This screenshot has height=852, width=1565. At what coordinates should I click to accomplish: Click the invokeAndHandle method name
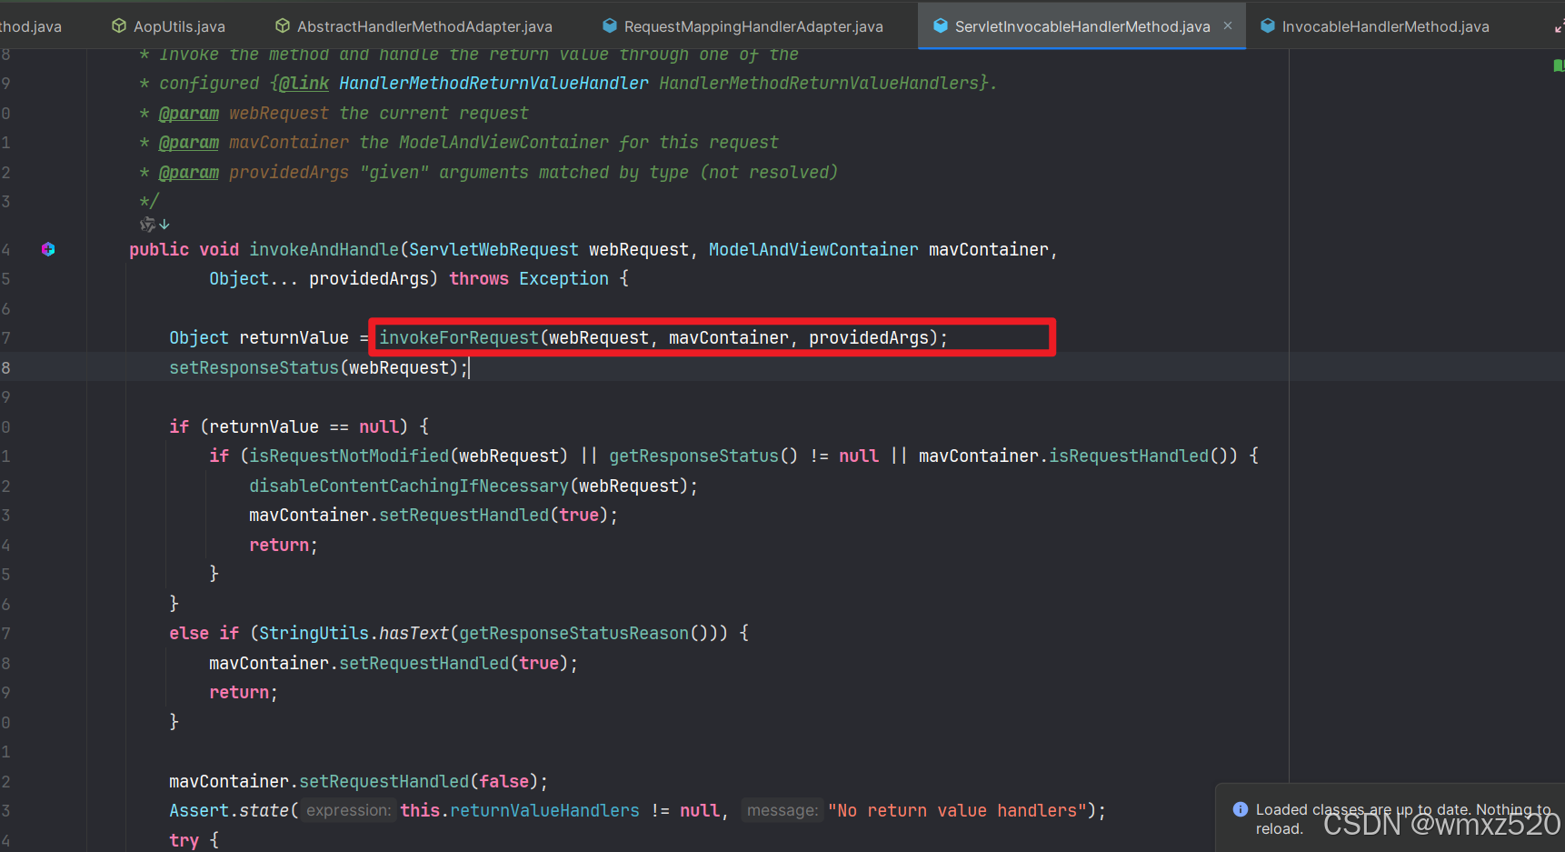tap(324, 249)
